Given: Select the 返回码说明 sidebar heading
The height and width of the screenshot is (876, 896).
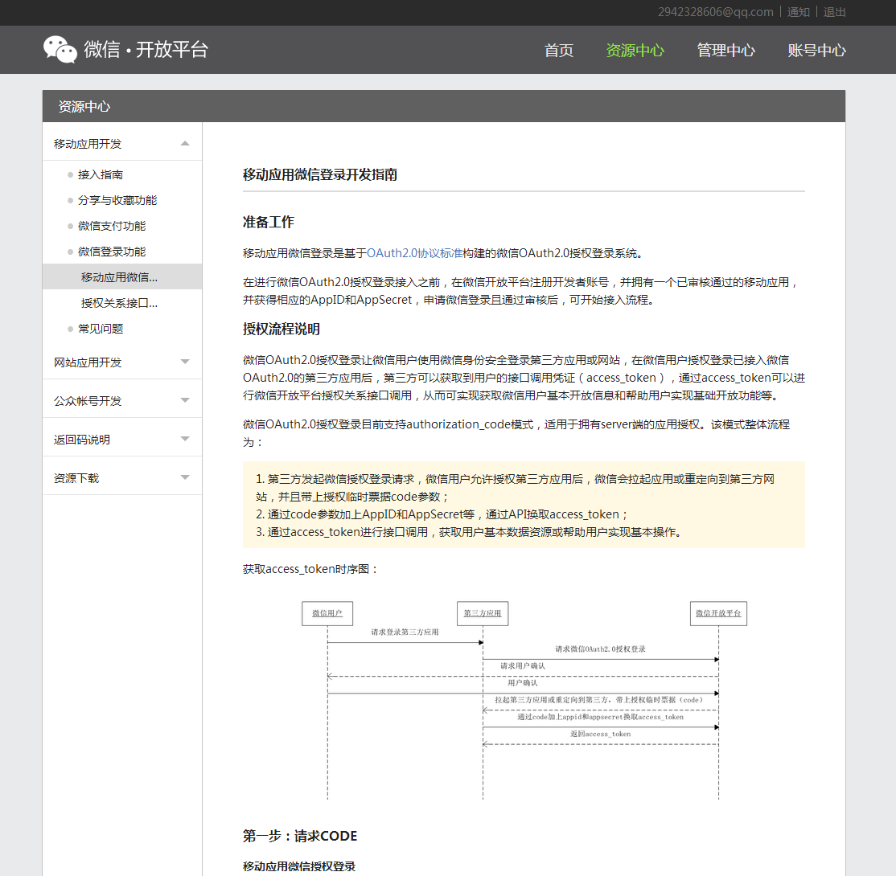Looking at the screenshot, I should [82, 440].
